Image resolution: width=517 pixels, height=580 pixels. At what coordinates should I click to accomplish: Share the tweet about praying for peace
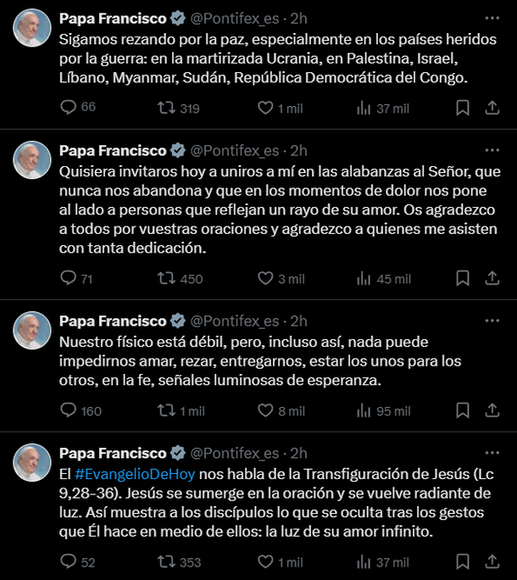492,108
